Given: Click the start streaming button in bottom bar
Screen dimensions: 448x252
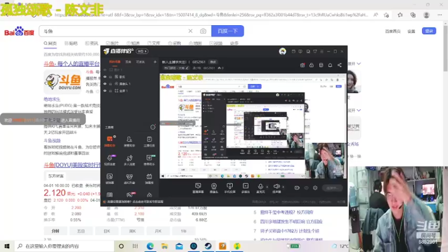Looking at the screenshot, I should pos(332,188).
